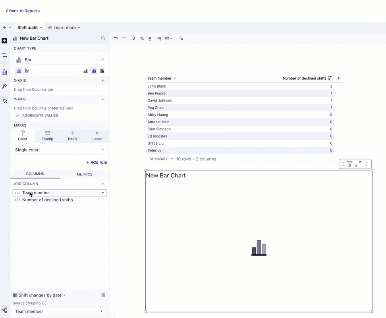Add a new column to the table

[x=338, y=78]
